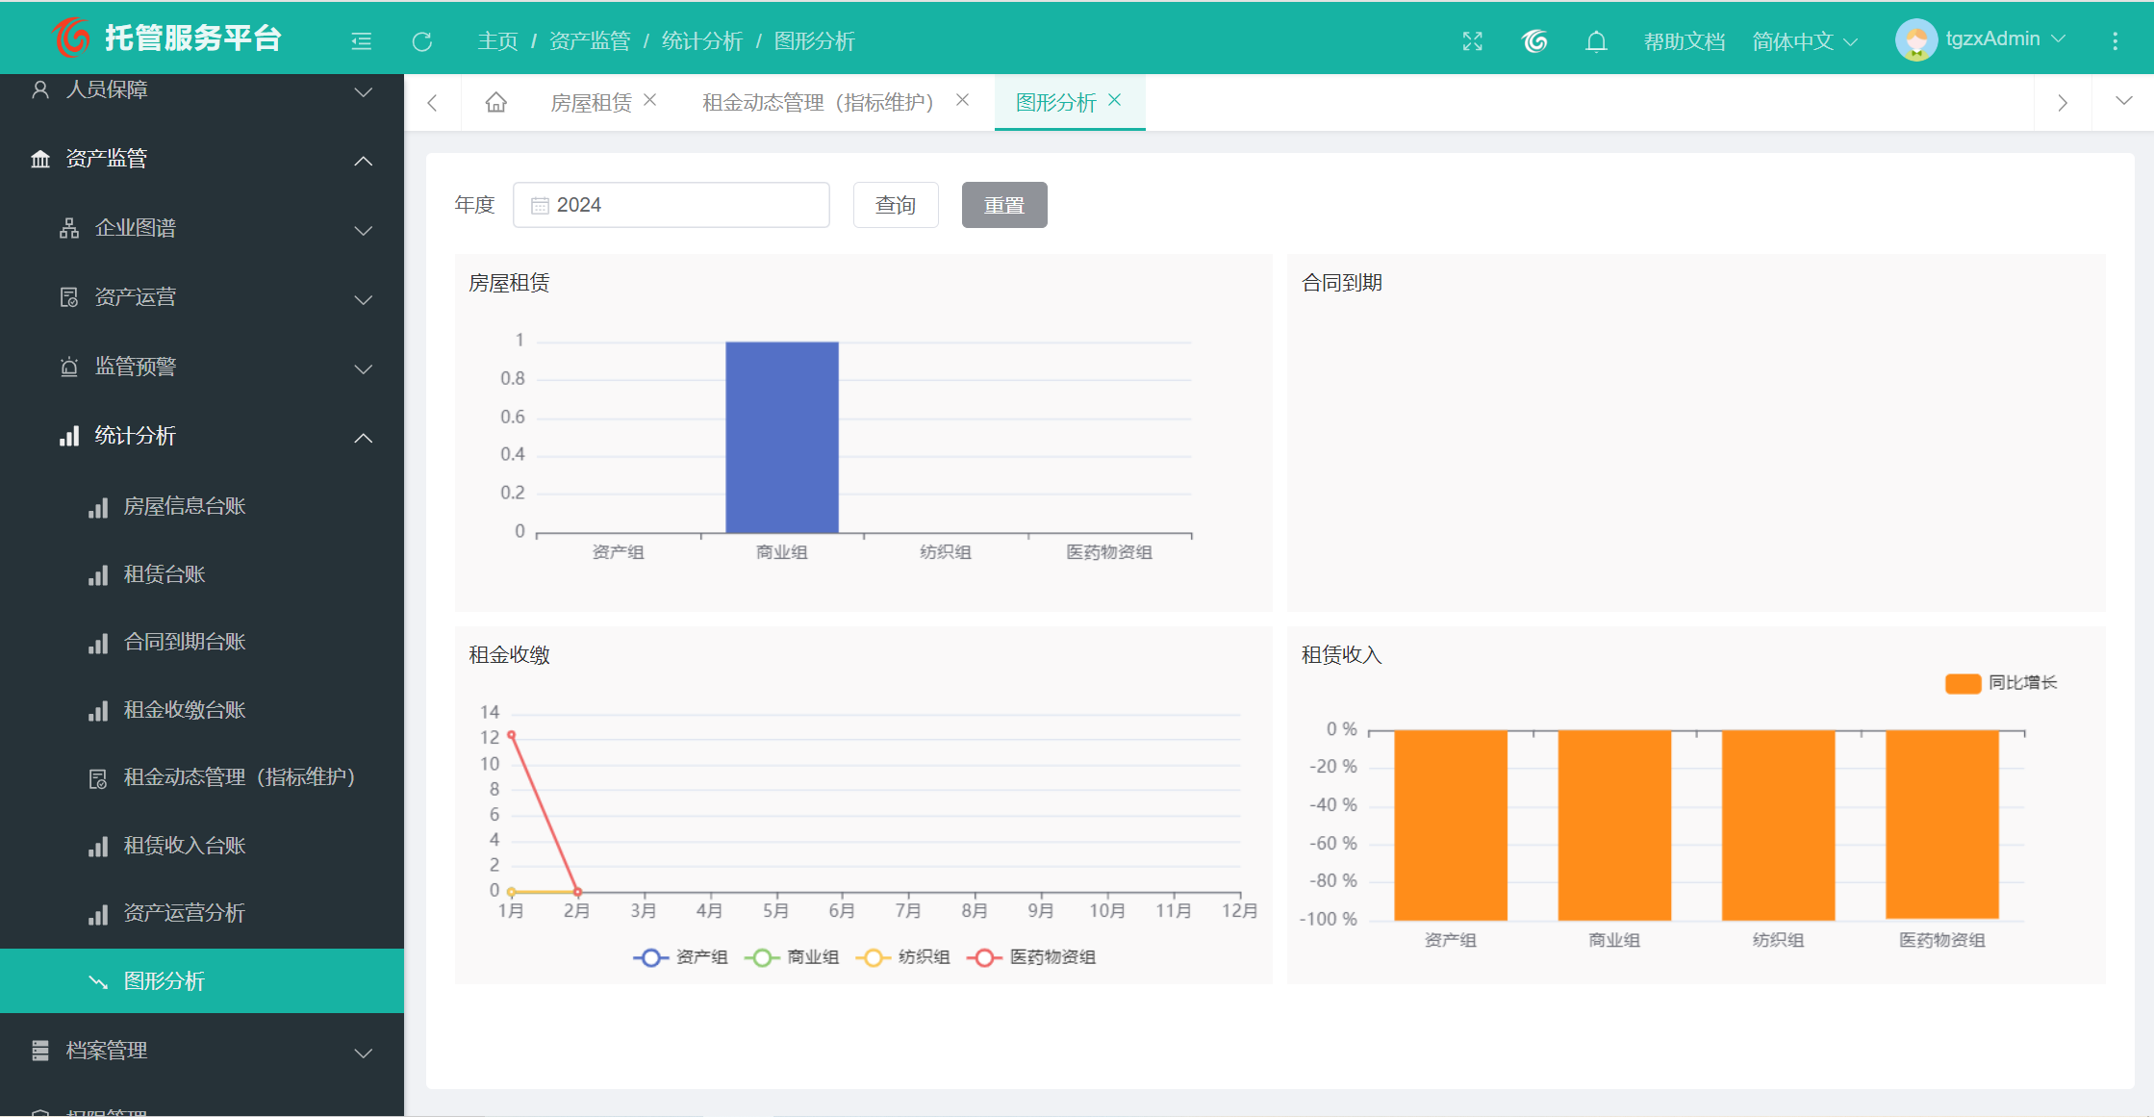
Task: Open the vertical three-dot more menu
Action: (2115, 41)
